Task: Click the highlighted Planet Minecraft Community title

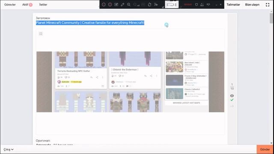Action: 90,23
